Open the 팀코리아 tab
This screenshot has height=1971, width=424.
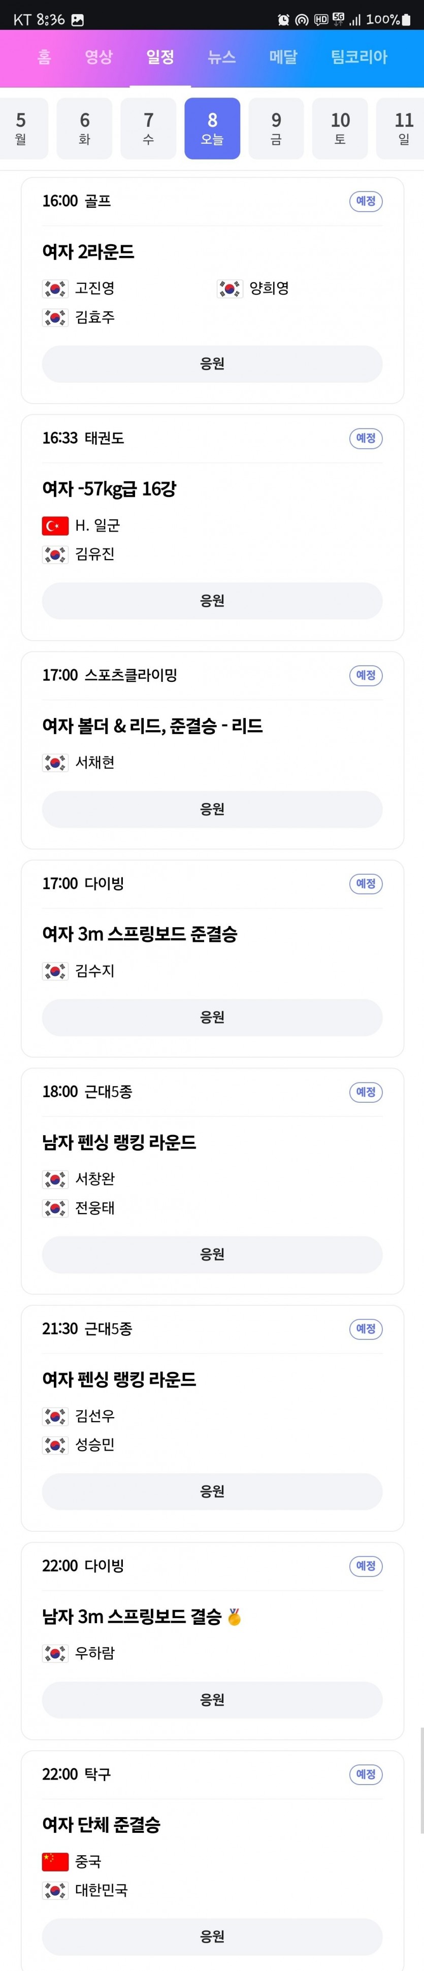(x=359, y=57)
